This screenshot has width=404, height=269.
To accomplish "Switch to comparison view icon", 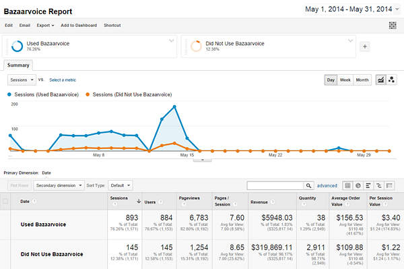I will tap(378, 185).
